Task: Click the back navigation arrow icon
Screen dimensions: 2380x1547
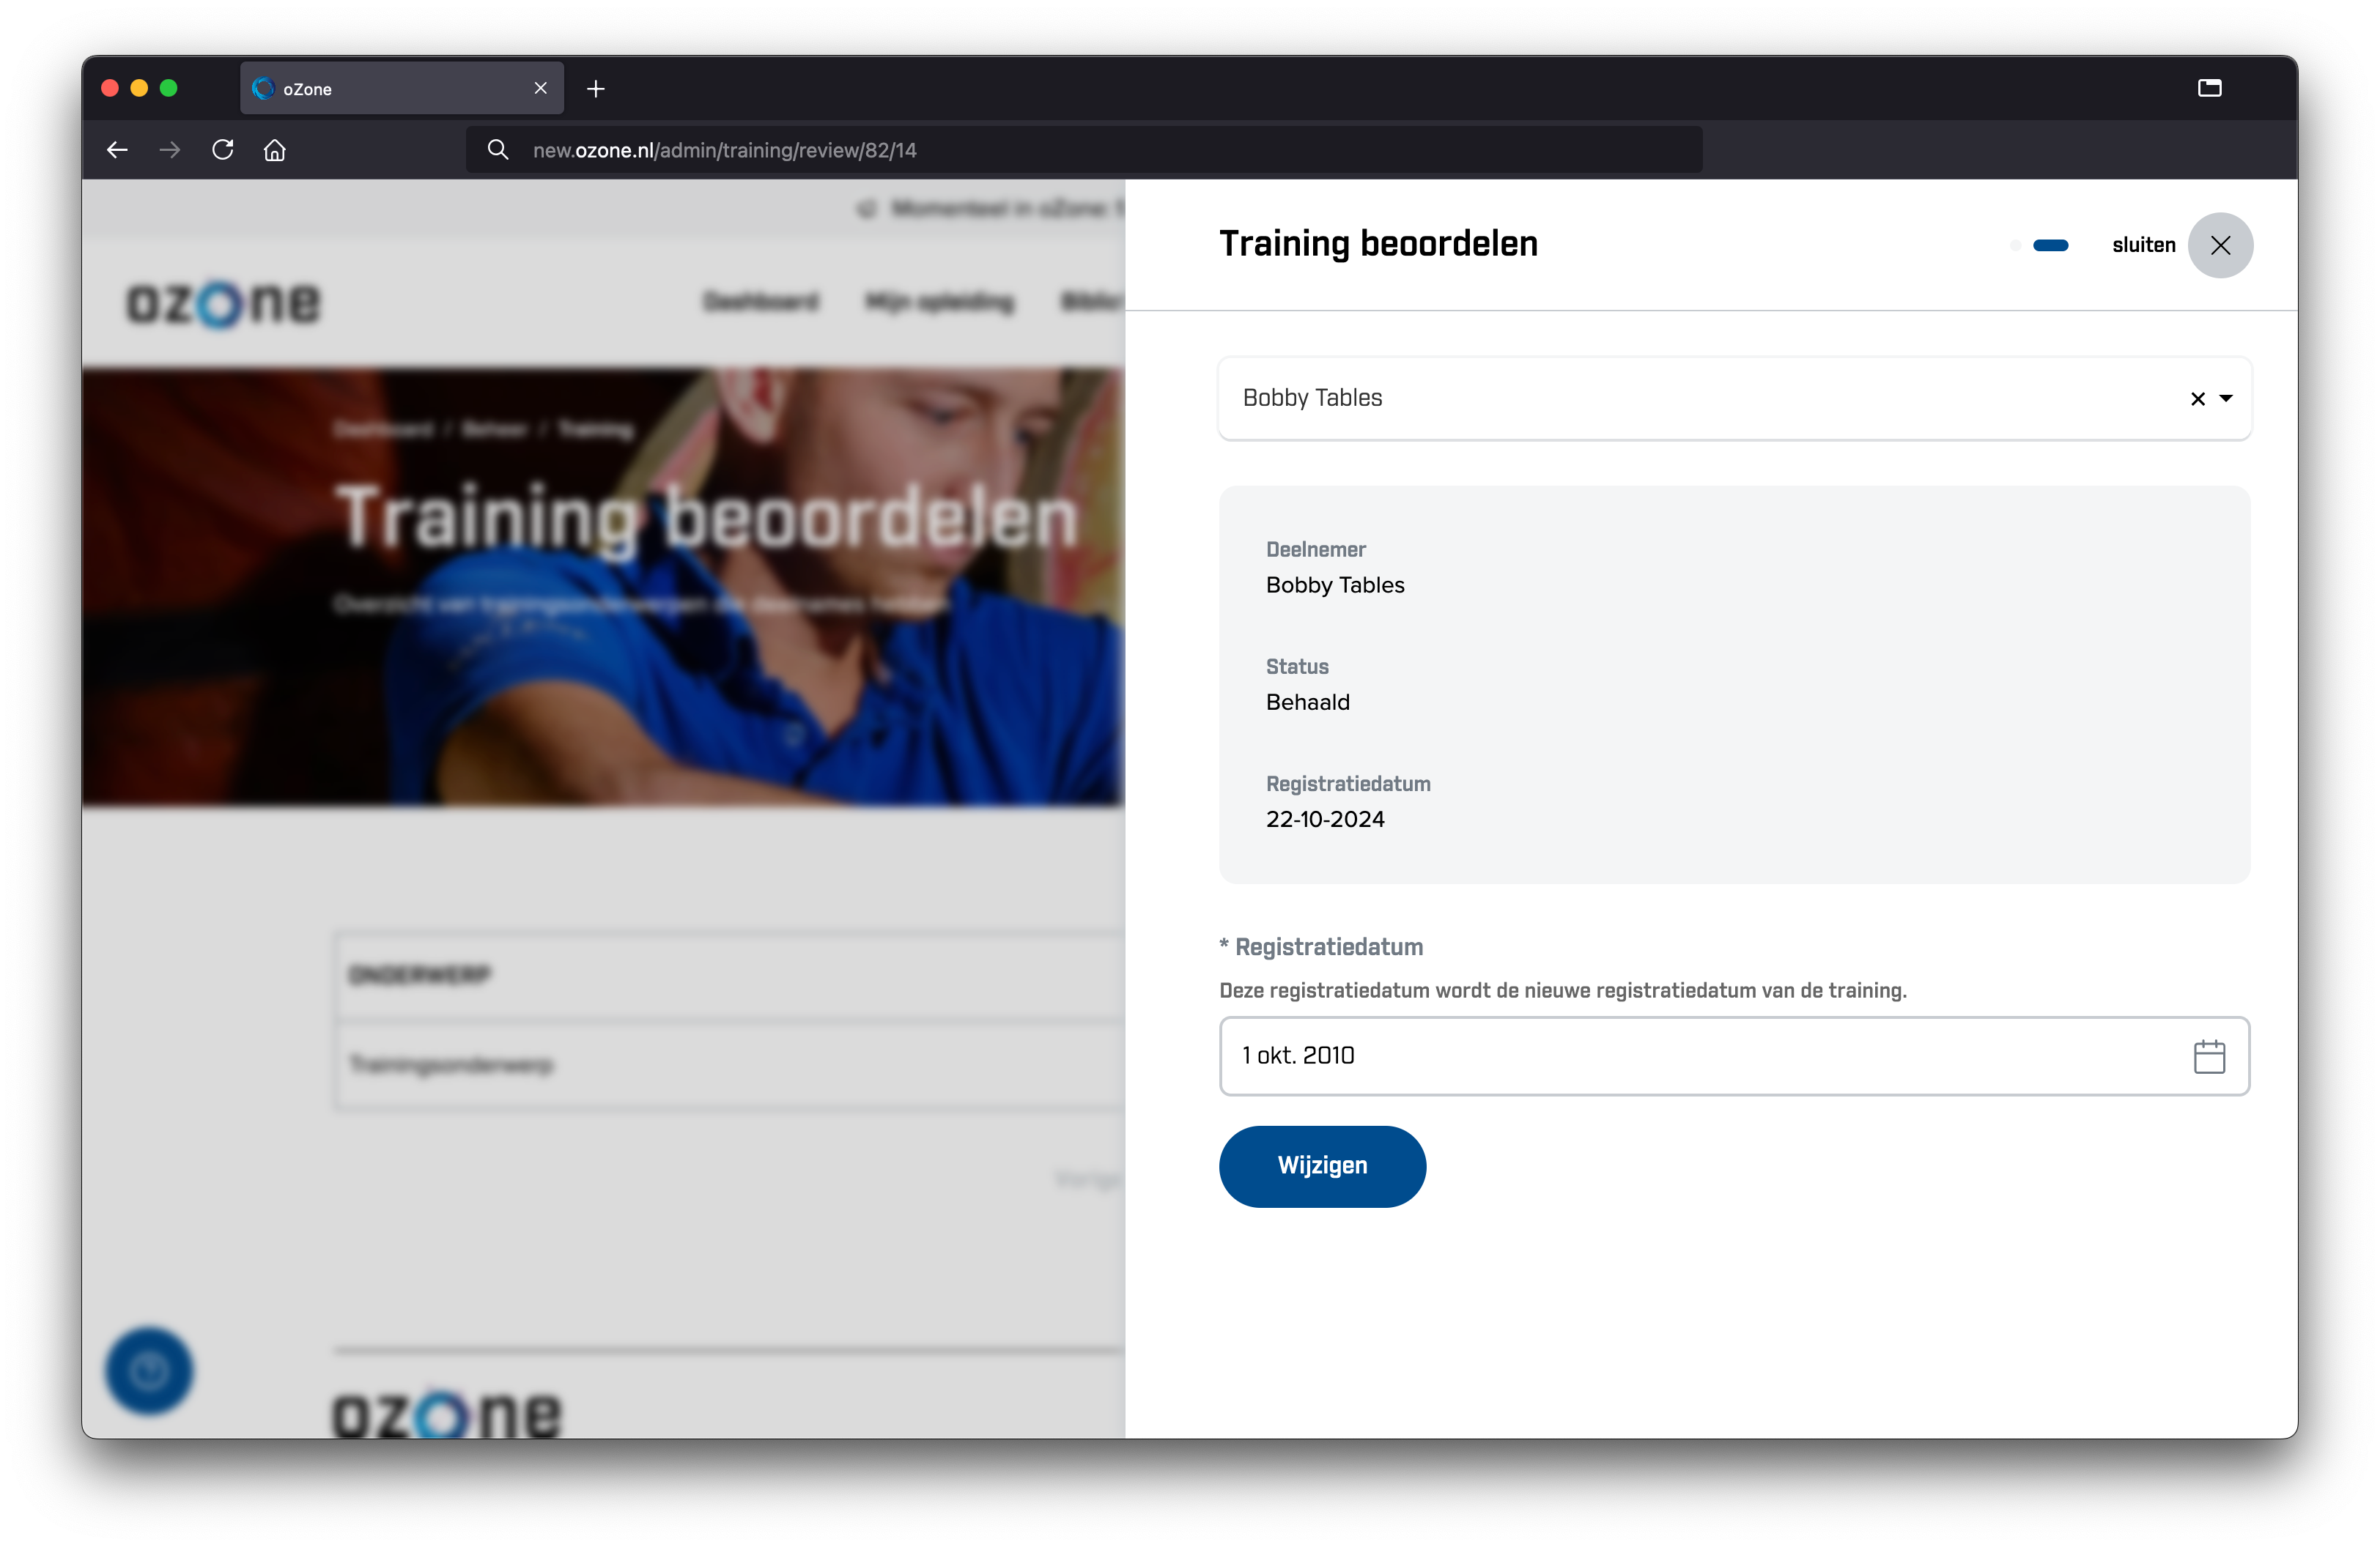Action: pyautogui.click(x=118, y=151)
